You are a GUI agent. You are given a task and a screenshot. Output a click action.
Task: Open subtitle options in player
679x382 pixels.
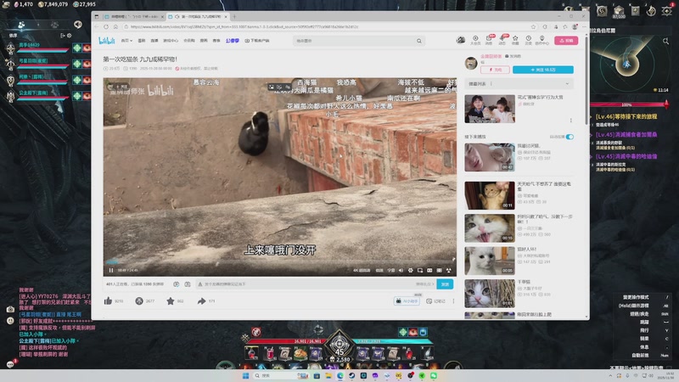391,270
